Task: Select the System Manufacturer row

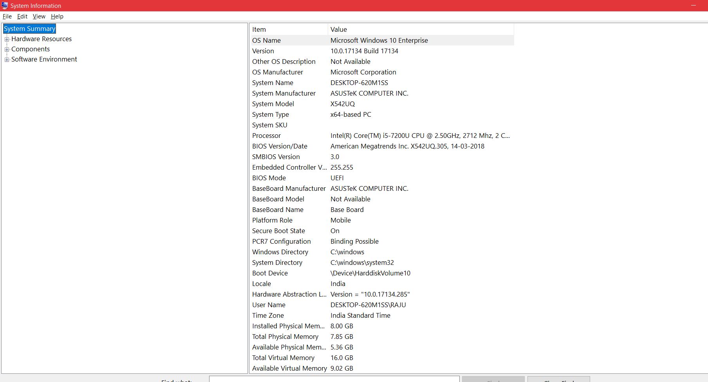Action: pos(382,93)
